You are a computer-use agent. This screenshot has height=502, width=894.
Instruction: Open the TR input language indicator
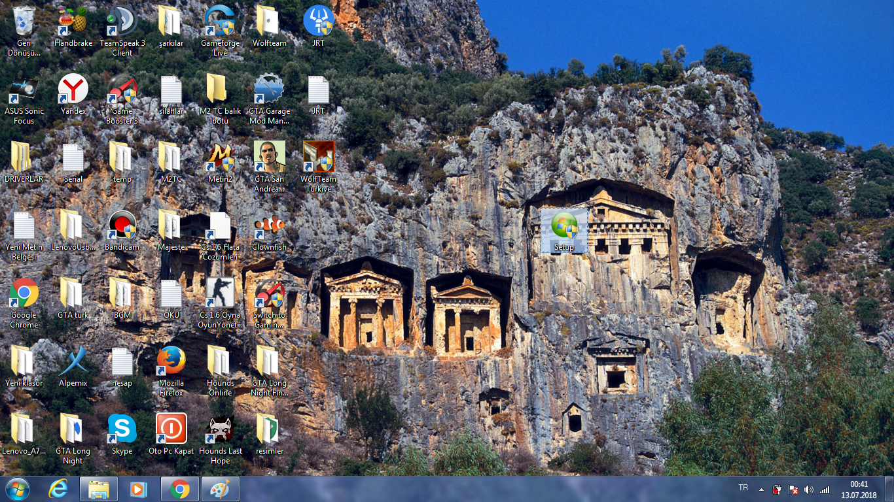743,488
